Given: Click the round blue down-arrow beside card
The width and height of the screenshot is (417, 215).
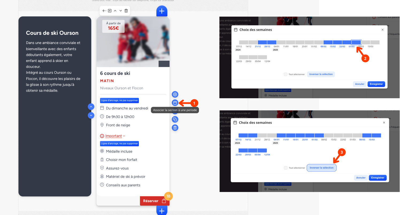Looking at the screenshot, I should point(91,115).
